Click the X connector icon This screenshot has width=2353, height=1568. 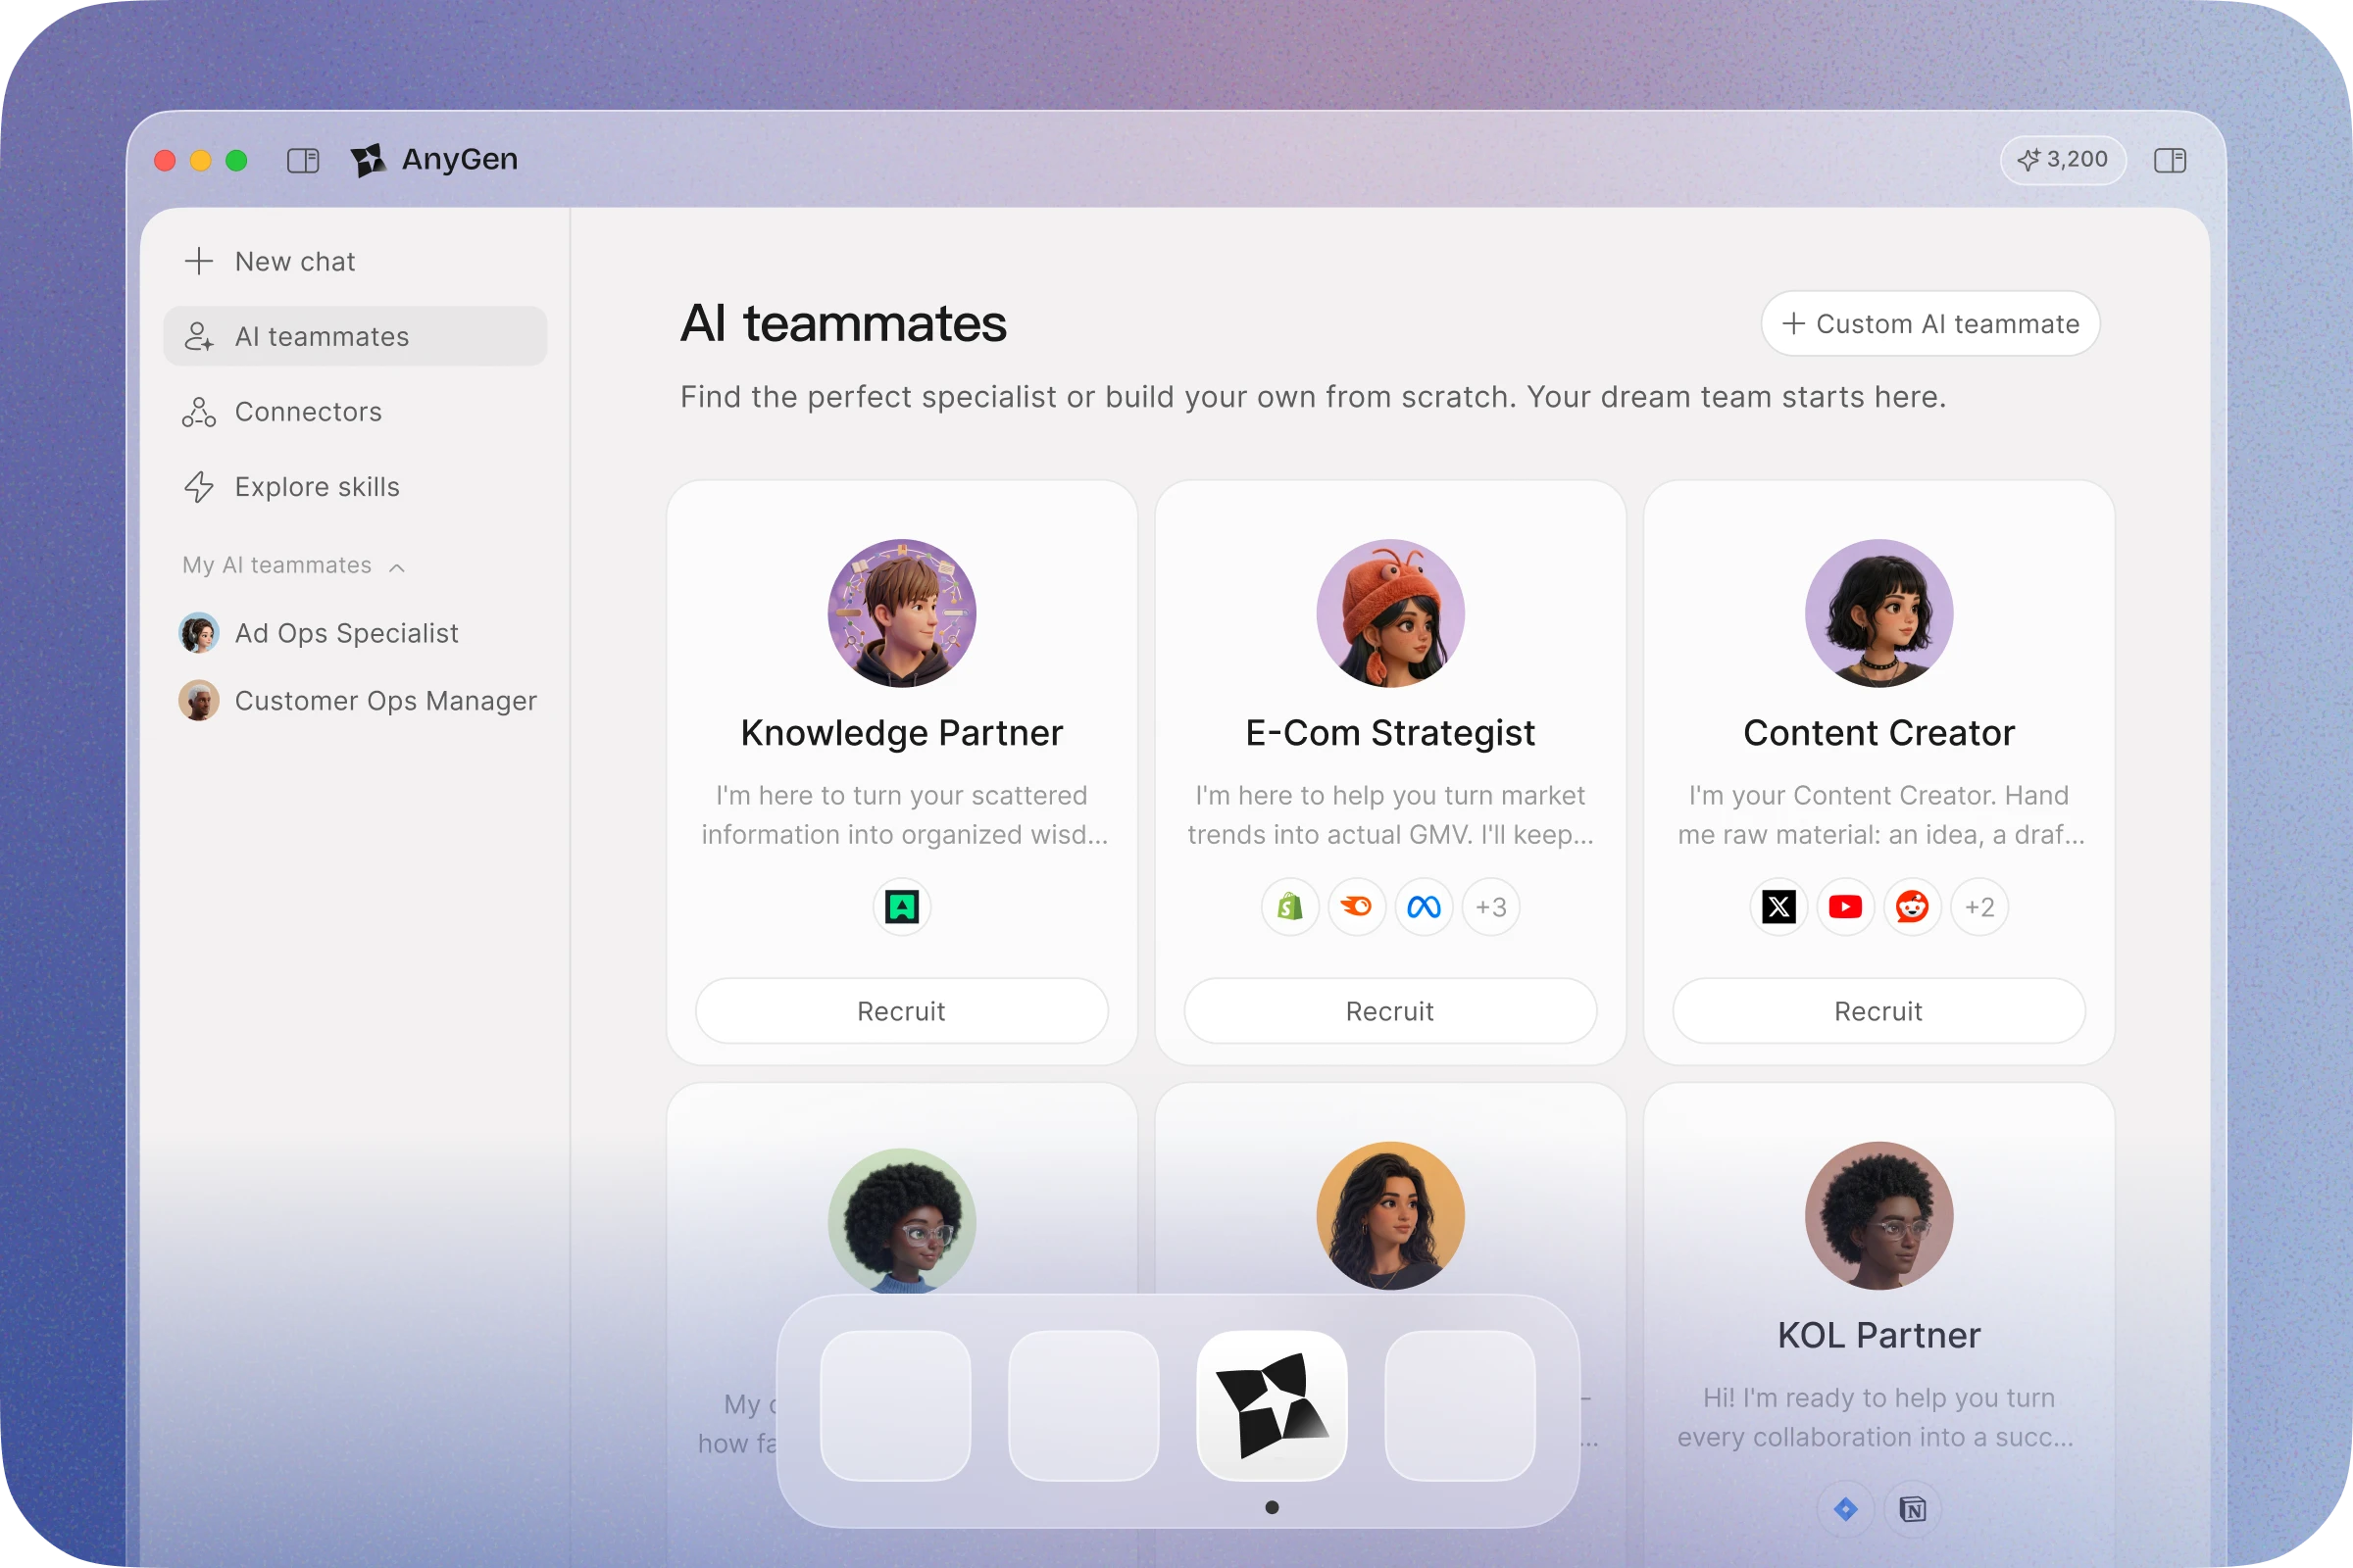(x=1778, y=907)
